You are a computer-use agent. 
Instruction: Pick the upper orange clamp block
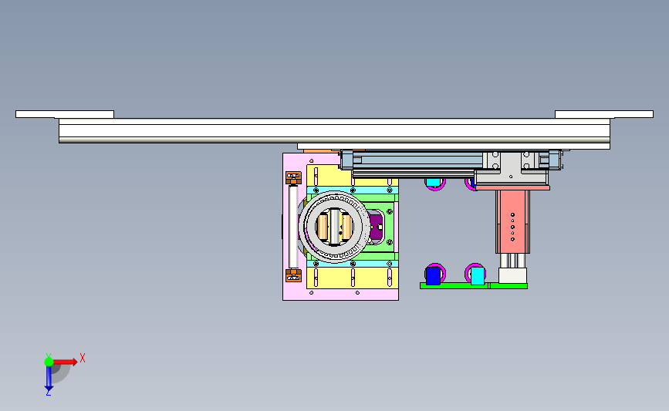(293, 177)
